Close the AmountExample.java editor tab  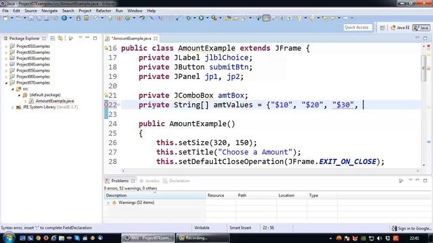[x=156, y=38]
